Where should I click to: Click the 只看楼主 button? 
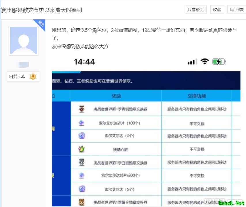click(196, 10)
